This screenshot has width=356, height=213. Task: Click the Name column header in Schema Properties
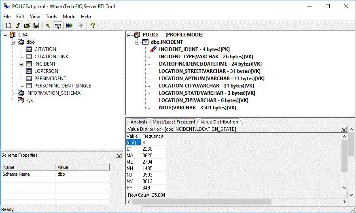pyautogui.click(x=28, y=167)
